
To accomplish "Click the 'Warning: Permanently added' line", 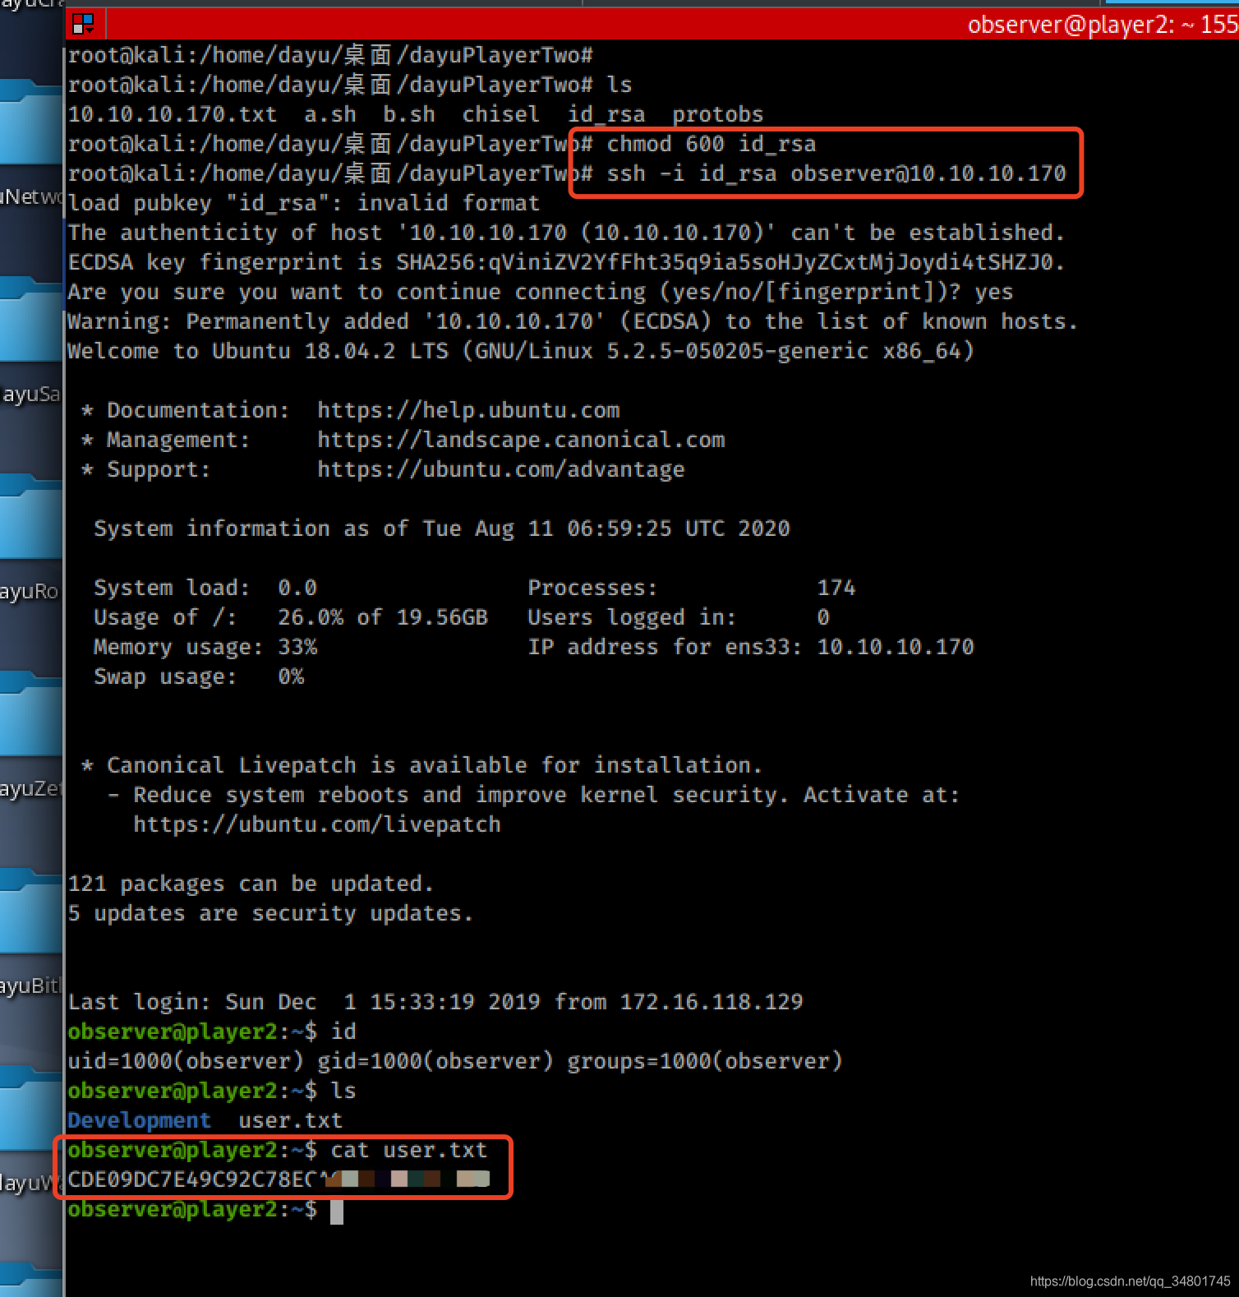I will click(573, 321).
